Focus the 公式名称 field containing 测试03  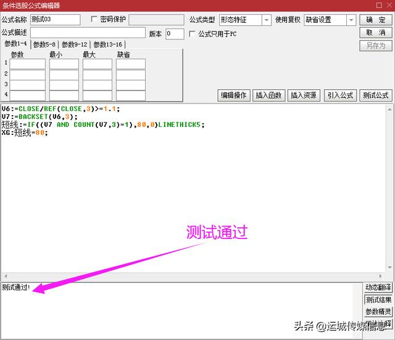[x=56, y=20]
